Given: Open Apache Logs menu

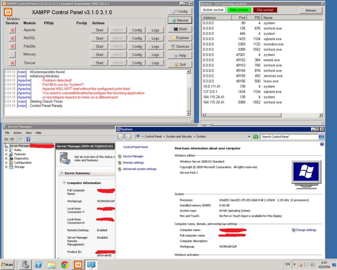Looking at the screenshot, I should point(155,30).
